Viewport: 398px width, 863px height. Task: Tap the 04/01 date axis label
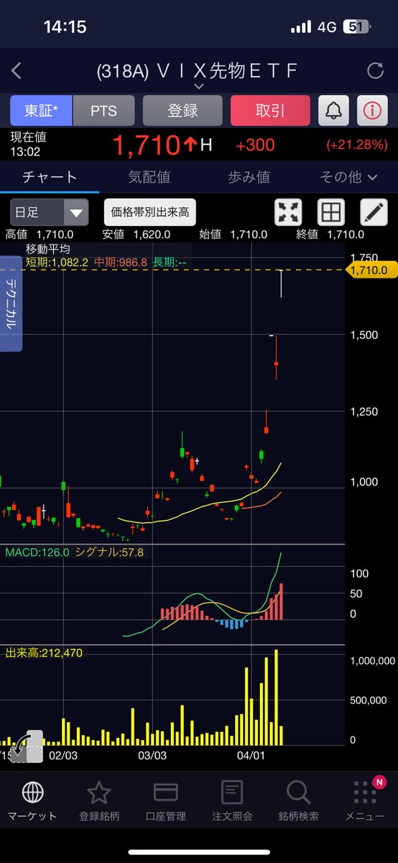pyautogui.click(x=251, y=755)
